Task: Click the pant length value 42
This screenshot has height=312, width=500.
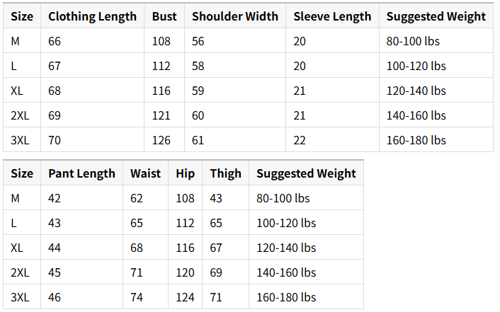Action: pos(55,199)
